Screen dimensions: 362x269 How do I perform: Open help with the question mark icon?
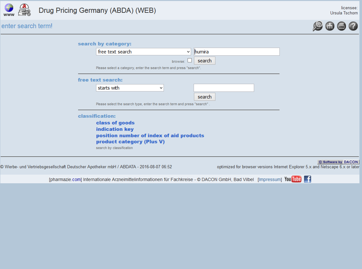tap(353, 26)
